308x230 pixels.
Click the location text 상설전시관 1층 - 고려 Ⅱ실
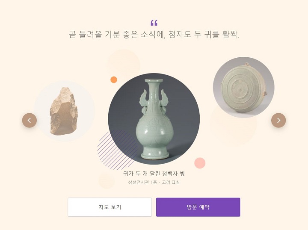(x=154, y=182)
